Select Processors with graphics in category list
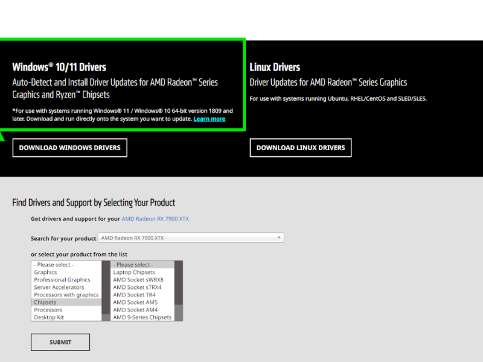This screenshot has width=483, height=362. 66,294
